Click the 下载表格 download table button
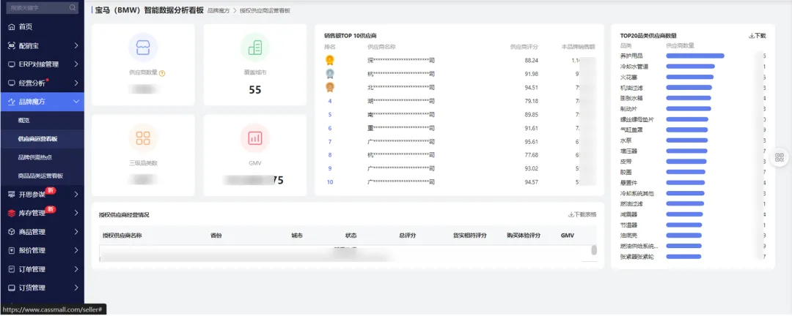Screen dimensions: 792x316 (x=582, y=214)
